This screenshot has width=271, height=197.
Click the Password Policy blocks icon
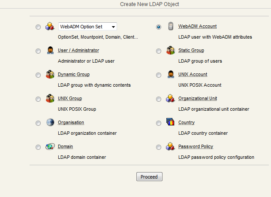[x=170, y=146]
